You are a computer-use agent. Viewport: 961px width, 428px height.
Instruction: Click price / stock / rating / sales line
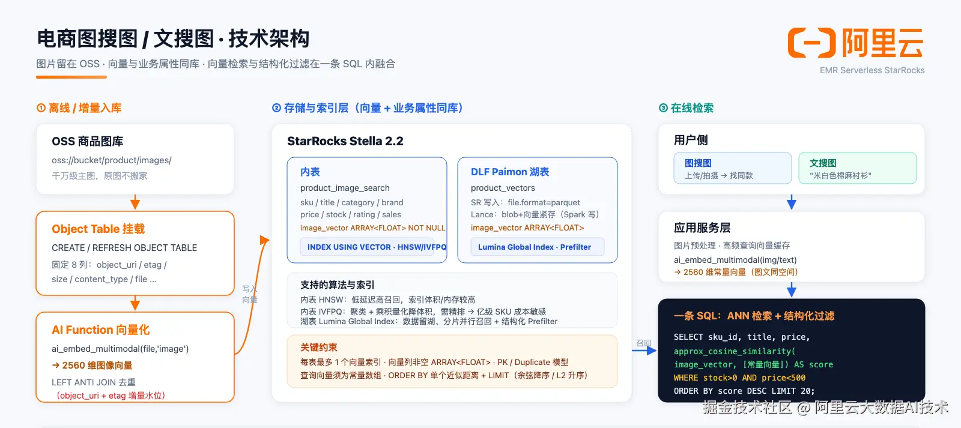(x=351, y=214)
